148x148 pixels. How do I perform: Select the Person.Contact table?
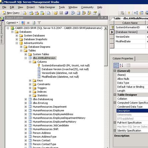(x=42, y=140)
